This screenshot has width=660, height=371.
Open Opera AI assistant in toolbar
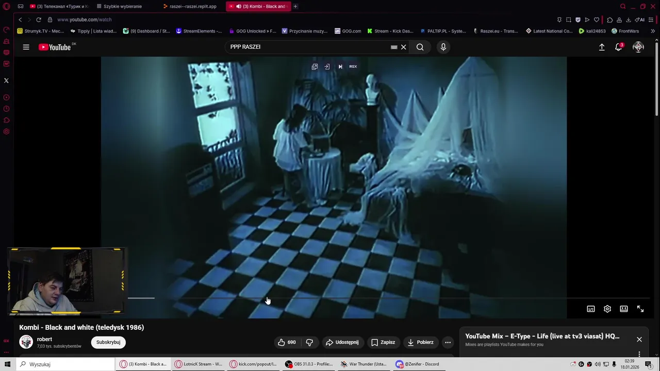click(x=641, y=20)
